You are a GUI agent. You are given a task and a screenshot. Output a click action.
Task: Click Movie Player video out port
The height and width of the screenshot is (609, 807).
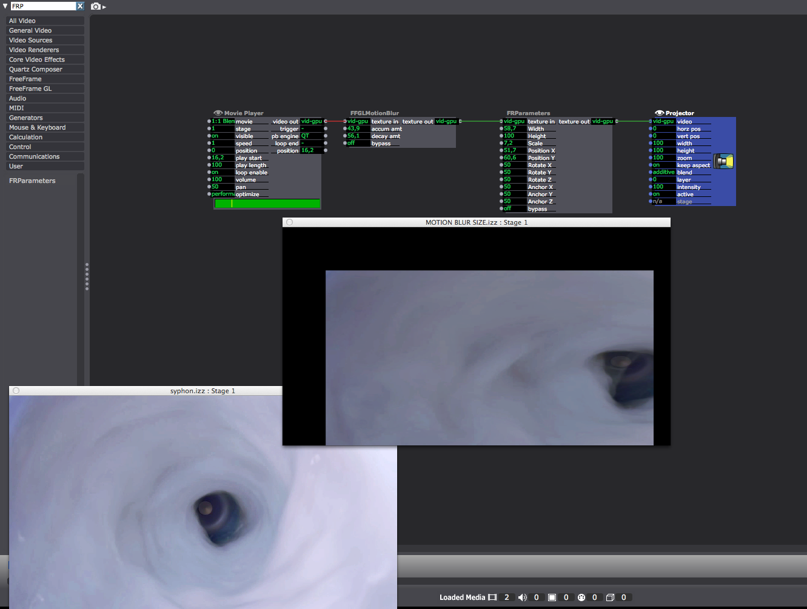pos(326,121)
